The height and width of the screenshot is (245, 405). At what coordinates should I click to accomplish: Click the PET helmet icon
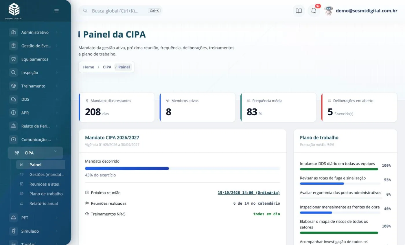(x=13, y=218)
